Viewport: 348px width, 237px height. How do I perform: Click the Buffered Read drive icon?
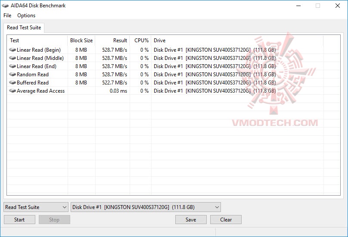pyautogui.click(x=12, y=83)
